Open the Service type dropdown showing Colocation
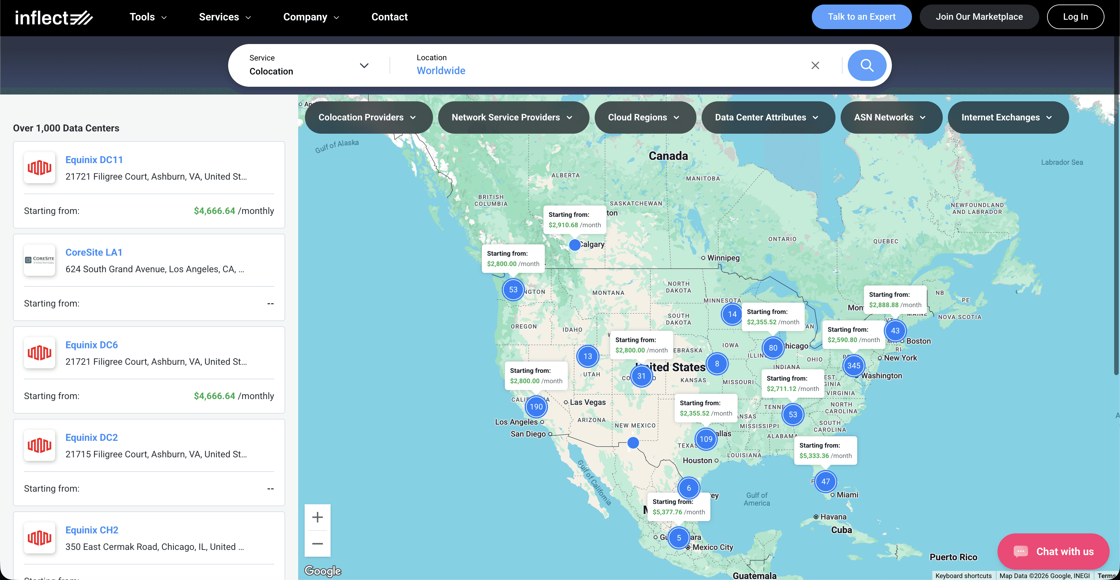Viewport: 1120px width, 580px height. 364,66
